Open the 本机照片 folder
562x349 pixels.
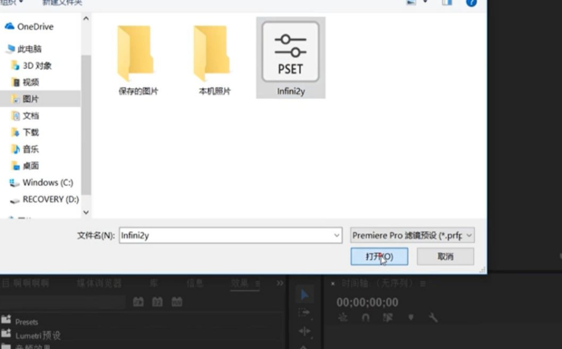[x=214, y=60]
